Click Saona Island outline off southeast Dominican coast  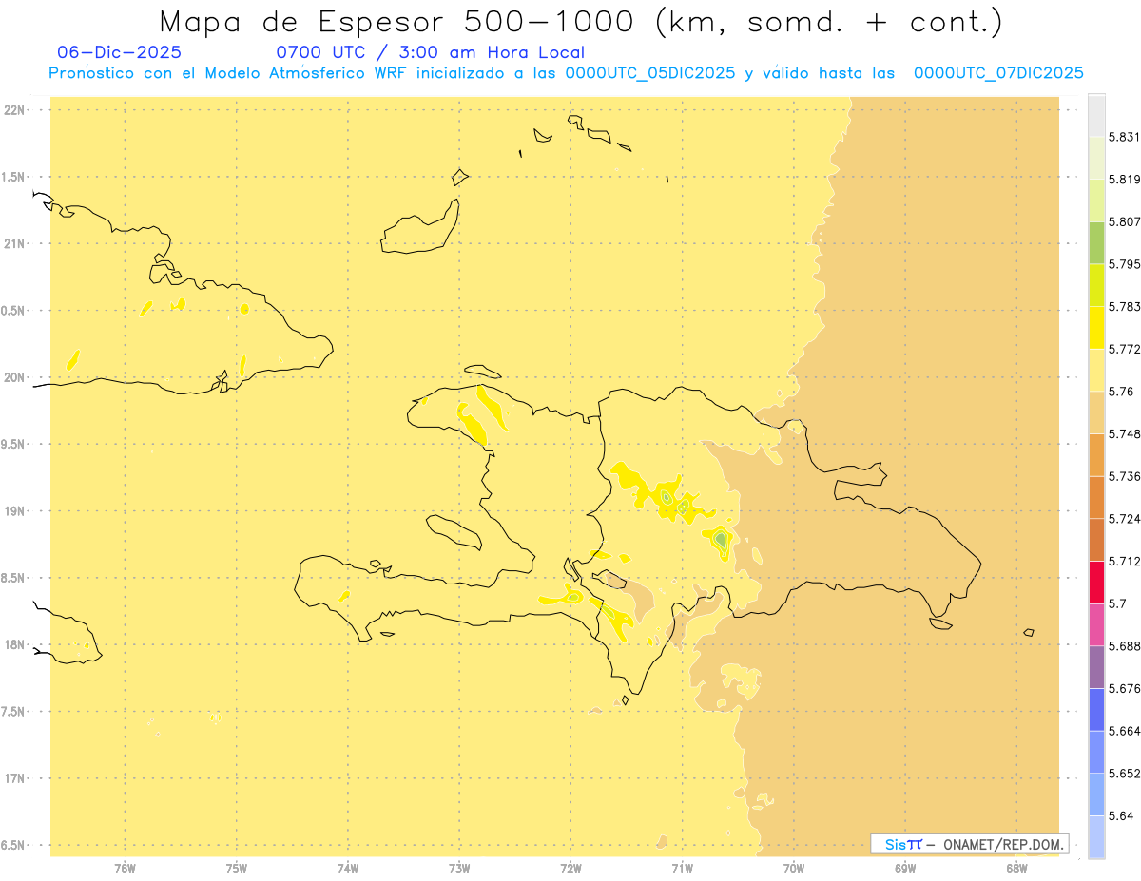click(941, 623)
